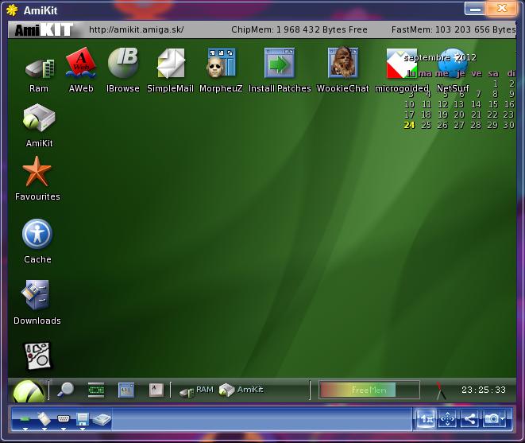The width and height of the screenshot is (525, 443).
Task: Click the hard disk drive icon
Action: (x=102, y=420)
